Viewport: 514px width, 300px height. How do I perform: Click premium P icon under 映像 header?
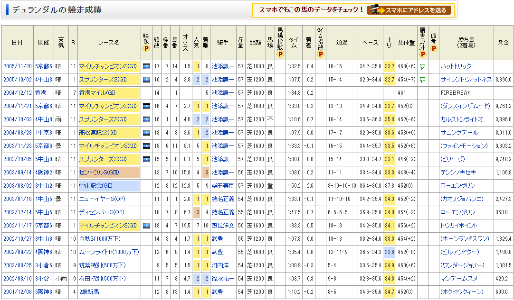click(x=146, y=48)
